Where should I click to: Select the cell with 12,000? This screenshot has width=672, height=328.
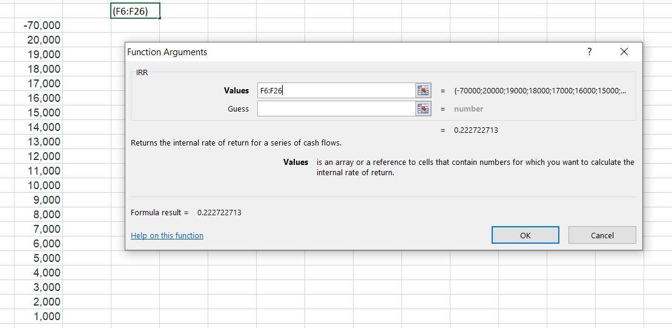pos(38,156)
